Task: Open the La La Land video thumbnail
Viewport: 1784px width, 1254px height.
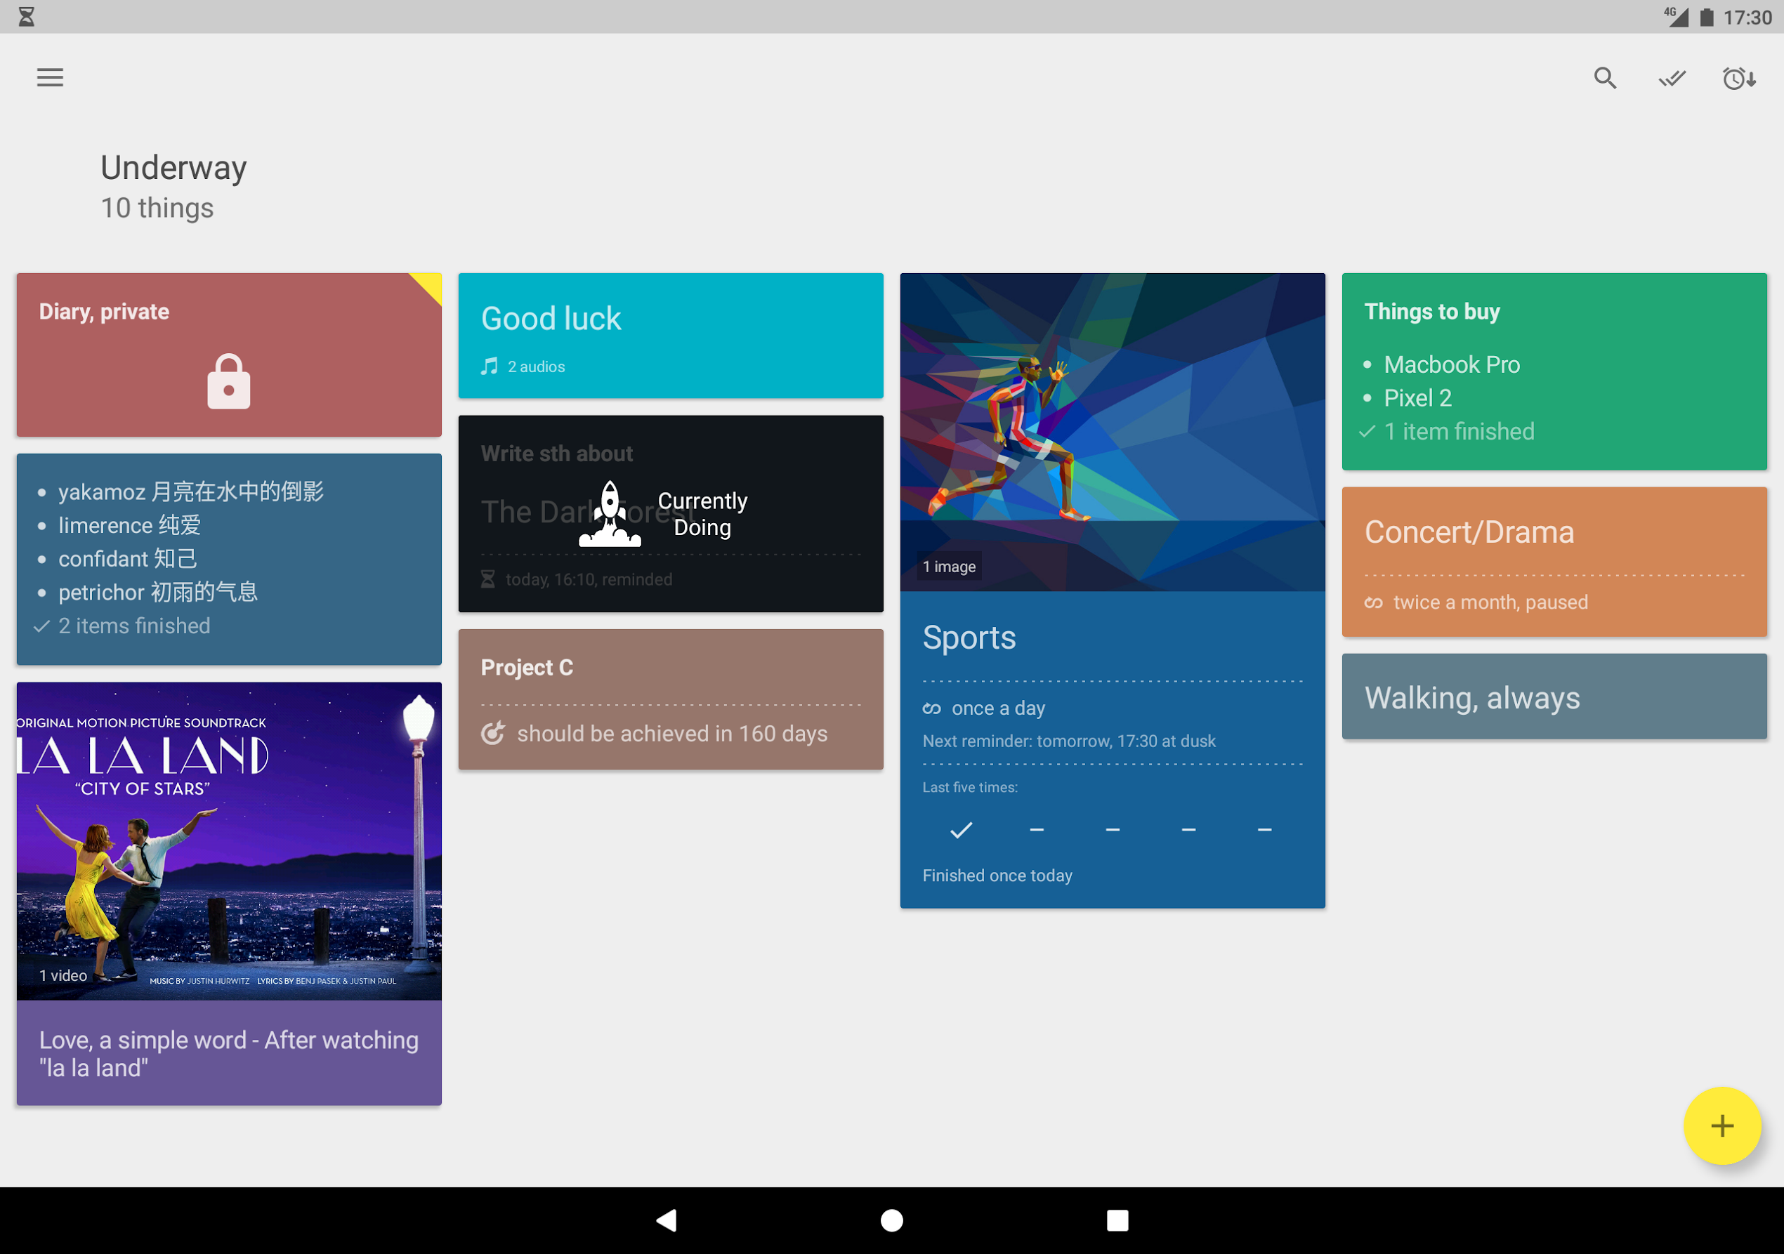Action: (228, 840)
